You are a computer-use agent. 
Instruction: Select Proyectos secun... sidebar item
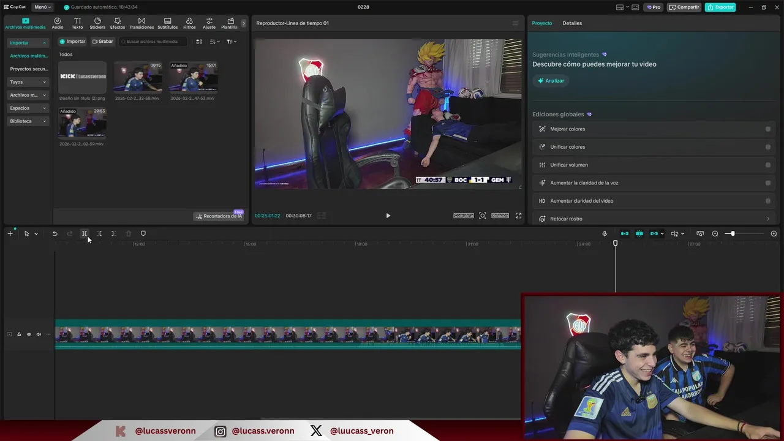(x=28, y=69)
